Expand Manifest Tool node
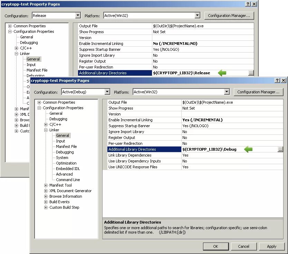The width and height of the screenshot is (288, 254). 46,185
